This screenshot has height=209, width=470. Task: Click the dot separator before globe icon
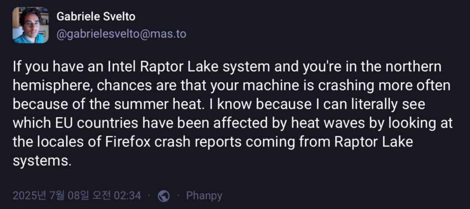149,196
